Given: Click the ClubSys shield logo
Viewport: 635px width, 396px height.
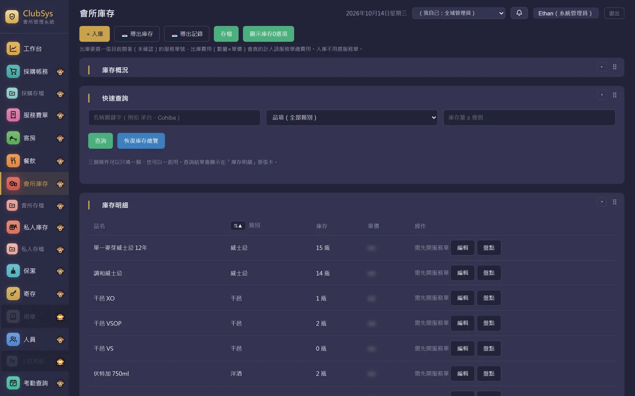Looking at the screenshot, I should 12,17.
